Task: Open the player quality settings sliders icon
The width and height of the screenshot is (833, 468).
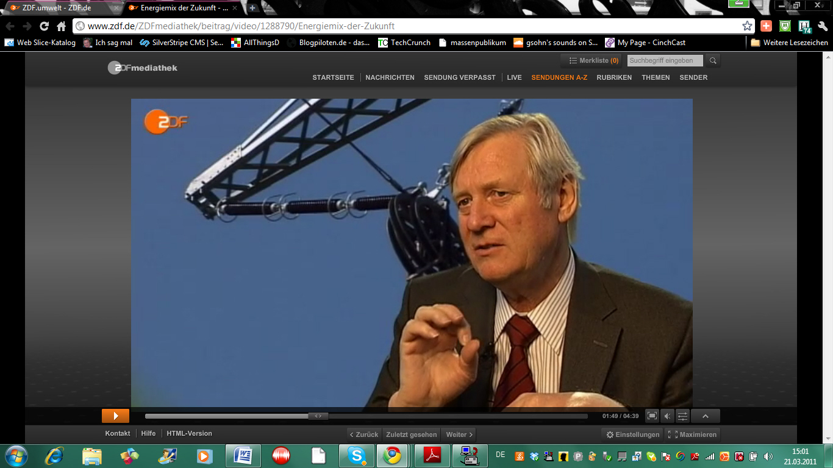Action: click(683, 416)
